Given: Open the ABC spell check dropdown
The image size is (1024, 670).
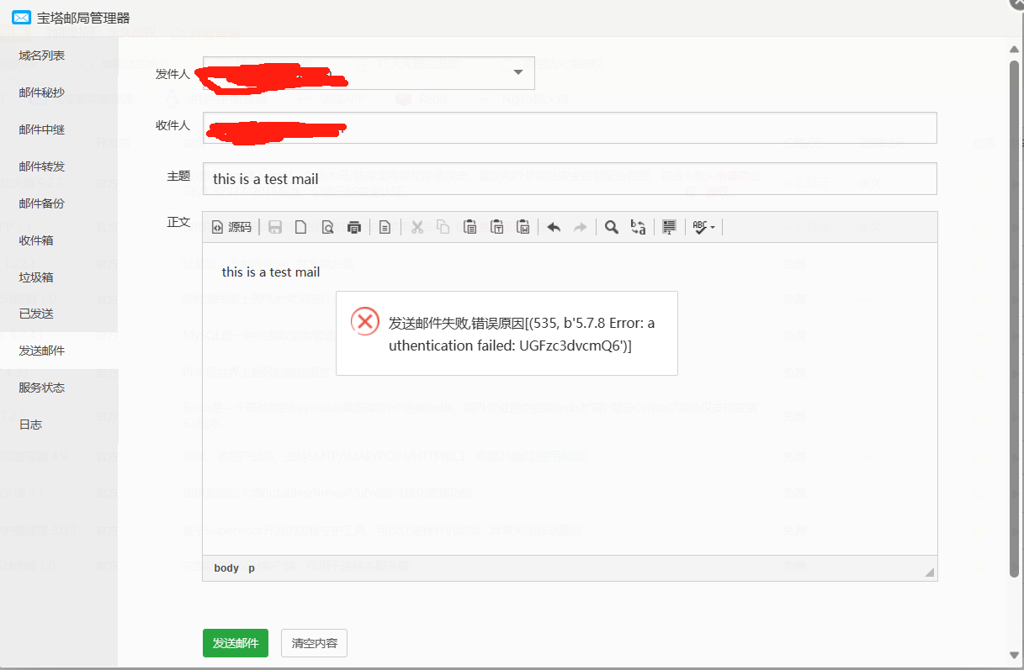Looking at the screenshot, I should [703, 227].
